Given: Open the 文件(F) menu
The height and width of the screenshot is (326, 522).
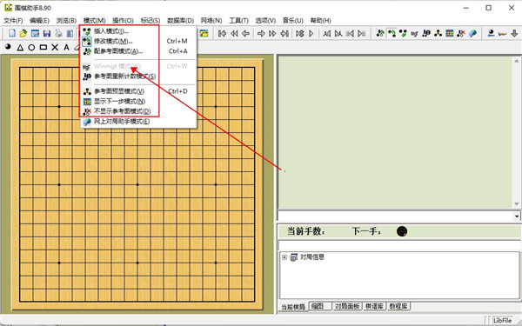Looking at the screenshot, I should (x=13, y=21).
